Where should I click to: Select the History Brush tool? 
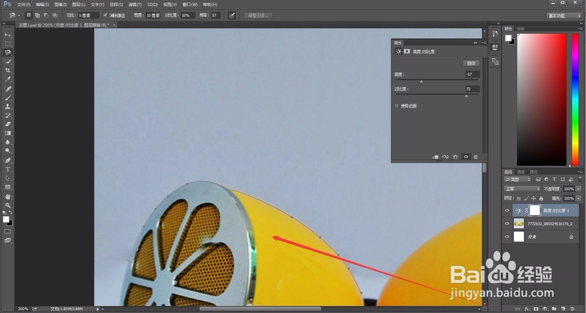coord(8,116)
